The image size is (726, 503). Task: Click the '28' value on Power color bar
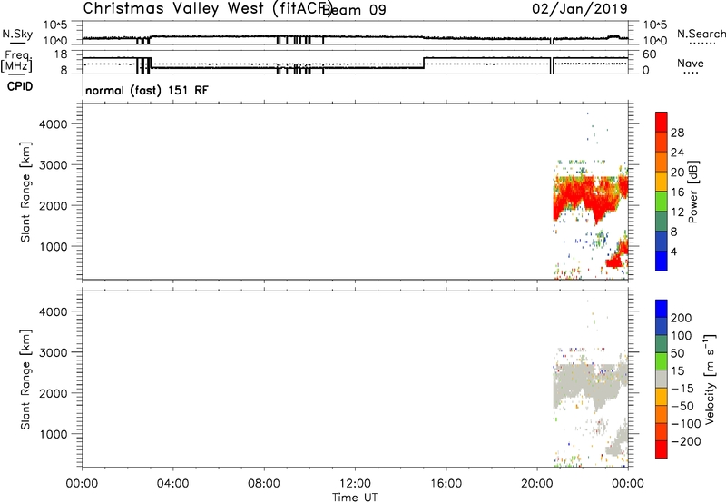click(677, 133)
